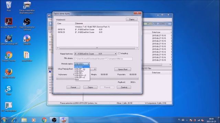Open network signal tray icon
The width and height of the screenshot is (220, 123).
click(x=199, y=120)
